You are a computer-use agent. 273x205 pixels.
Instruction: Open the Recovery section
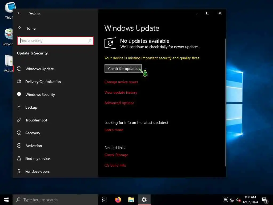tap(33, 133)
